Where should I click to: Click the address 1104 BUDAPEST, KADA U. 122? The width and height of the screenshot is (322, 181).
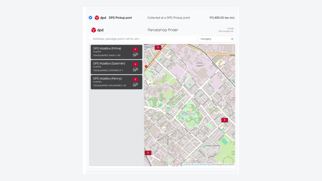click(107, 55)
